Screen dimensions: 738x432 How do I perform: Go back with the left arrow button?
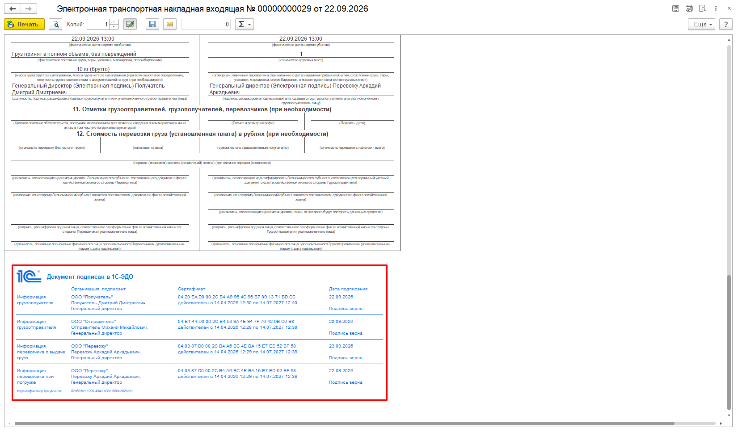(13, 8)
